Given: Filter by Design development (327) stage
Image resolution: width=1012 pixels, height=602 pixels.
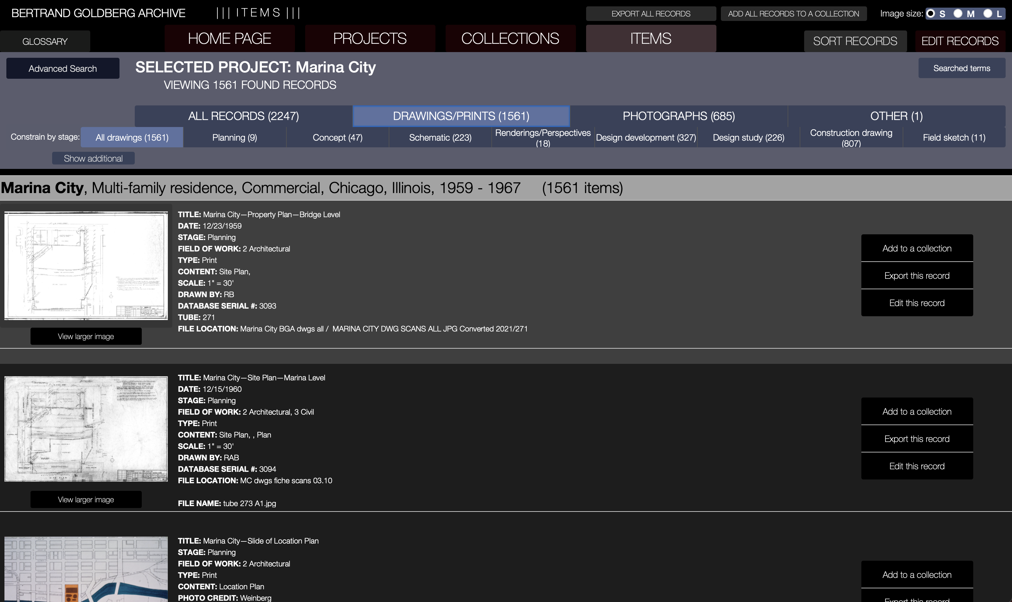Looking at the screenshot, I should [646, 137].
